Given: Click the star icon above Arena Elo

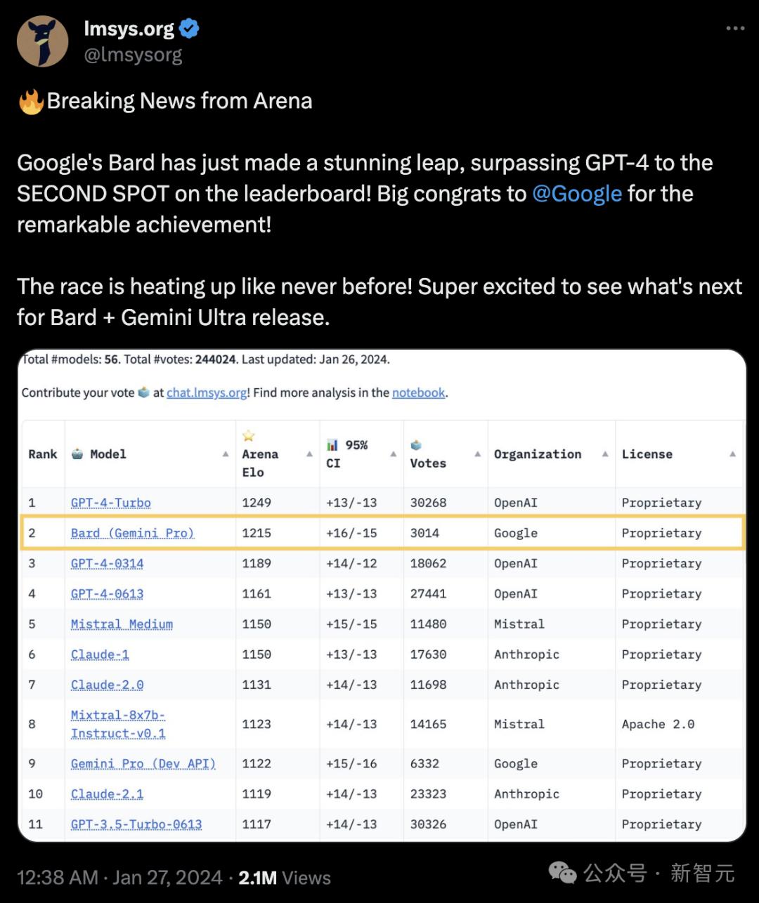Looking at the screenshot, I should [249, 436].
